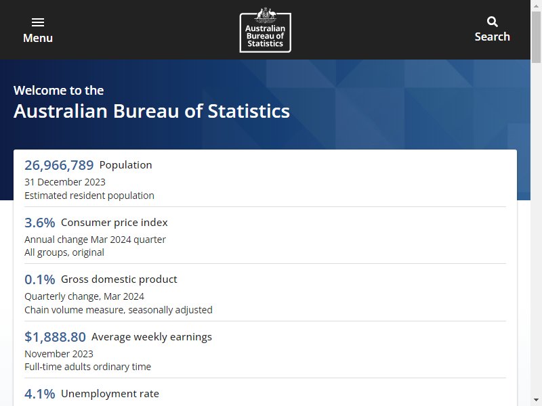
Task: Click the 4.1% unemployment value
Action: pos(40,394)
